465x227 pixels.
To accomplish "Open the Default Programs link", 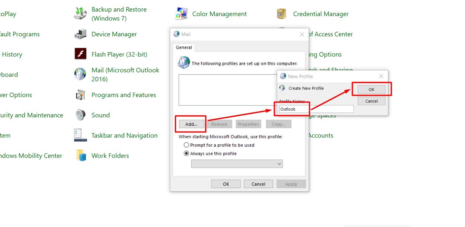I will click(x=20, y=34).
